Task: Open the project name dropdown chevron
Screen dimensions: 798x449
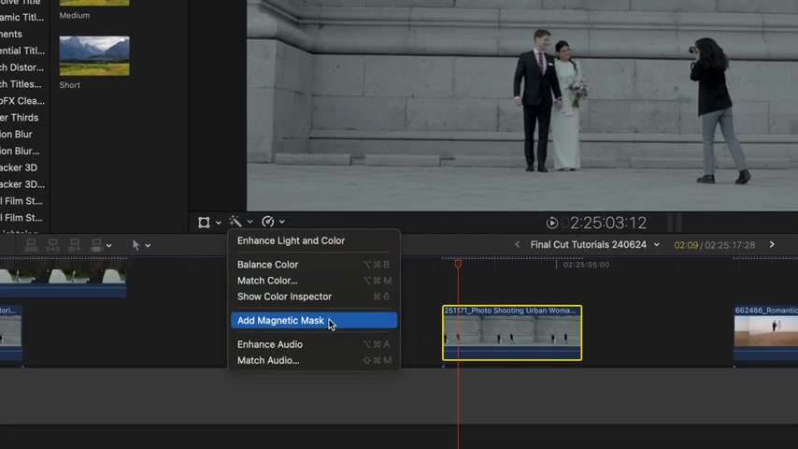Action: pos(657,245)
